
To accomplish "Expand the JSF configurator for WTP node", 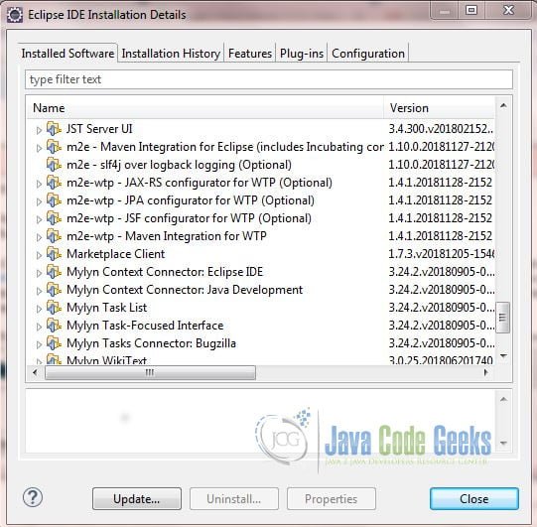I will click(39, 219).
